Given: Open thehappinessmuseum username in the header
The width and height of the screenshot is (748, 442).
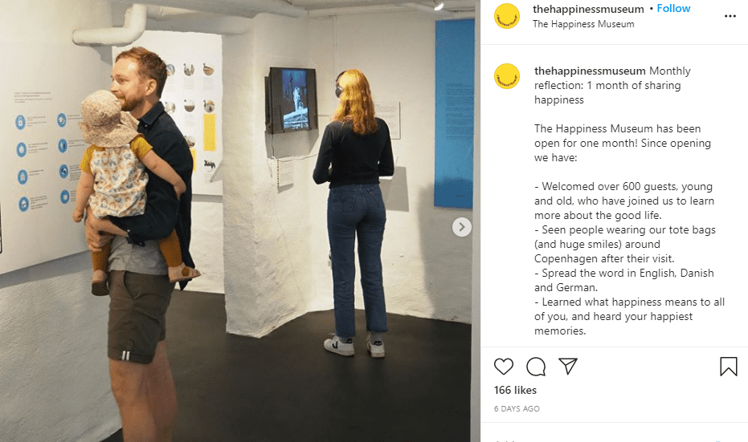Looking at the screenshot, I should 588,9.
